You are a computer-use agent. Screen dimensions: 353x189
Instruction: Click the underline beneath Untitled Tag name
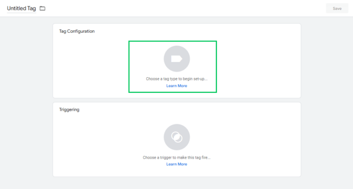(x=22, y=13)
